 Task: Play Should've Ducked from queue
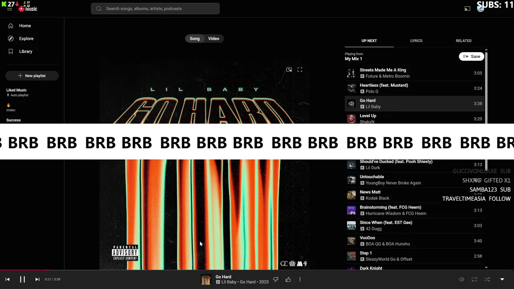click(414, 165)
